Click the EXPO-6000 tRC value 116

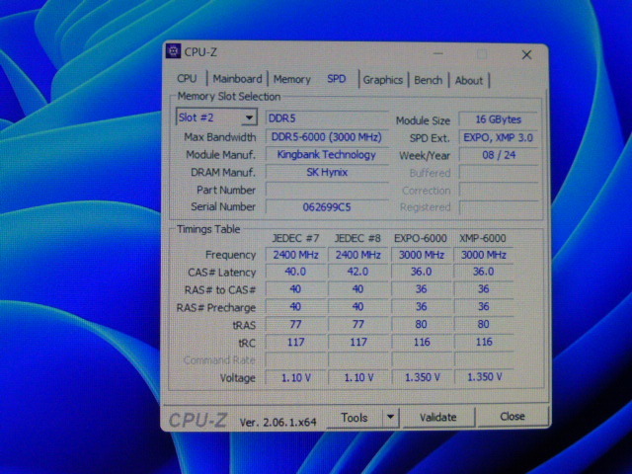click(x=422, y=342)
